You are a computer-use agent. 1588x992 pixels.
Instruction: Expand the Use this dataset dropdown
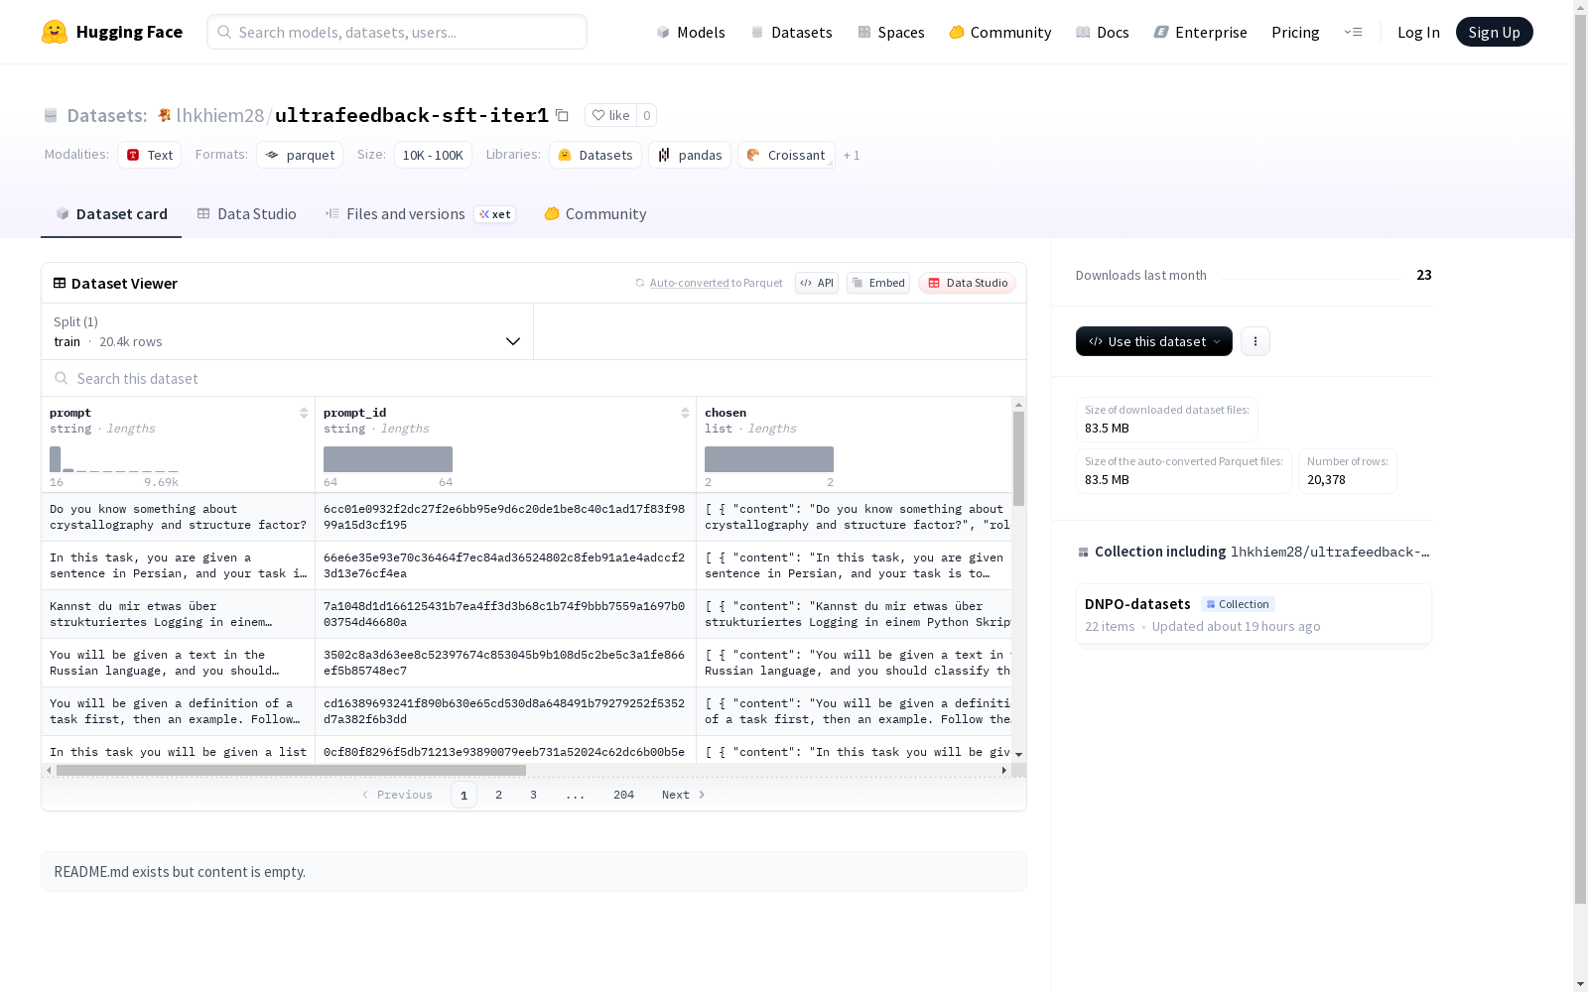1154,341
